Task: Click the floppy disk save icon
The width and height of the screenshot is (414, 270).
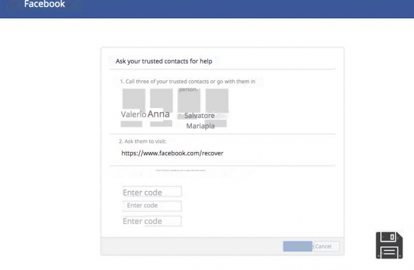Action: click(x=390, y=246)
